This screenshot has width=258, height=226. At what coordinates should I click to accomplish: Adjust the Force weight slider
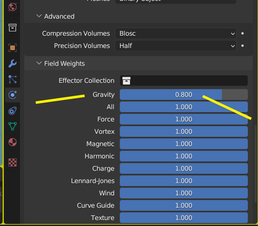coord(184,119)
